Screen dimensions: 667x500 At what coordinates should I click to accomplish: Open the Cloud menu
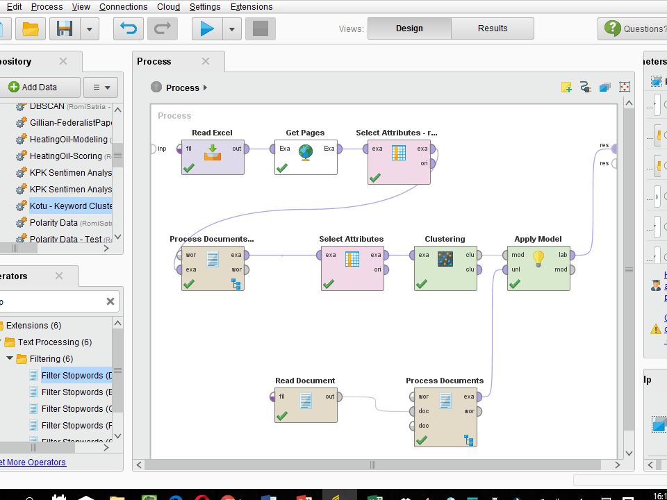click(168, 7)
